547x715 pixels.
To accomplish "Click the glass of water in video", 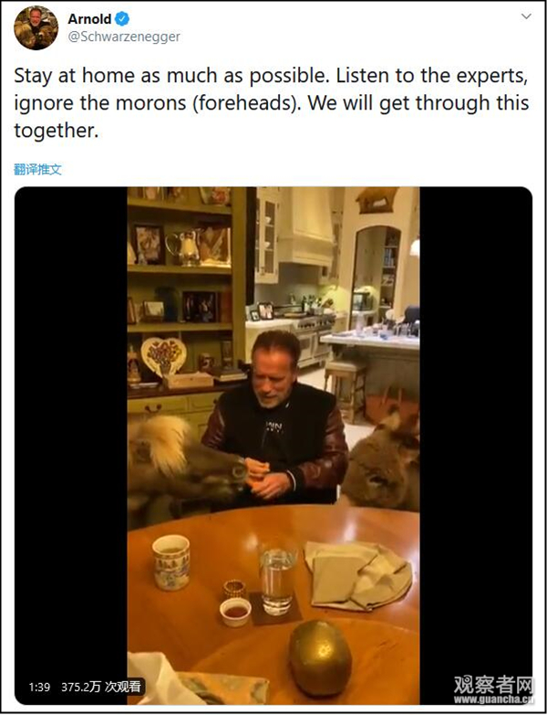I will [x=278, y=581].
